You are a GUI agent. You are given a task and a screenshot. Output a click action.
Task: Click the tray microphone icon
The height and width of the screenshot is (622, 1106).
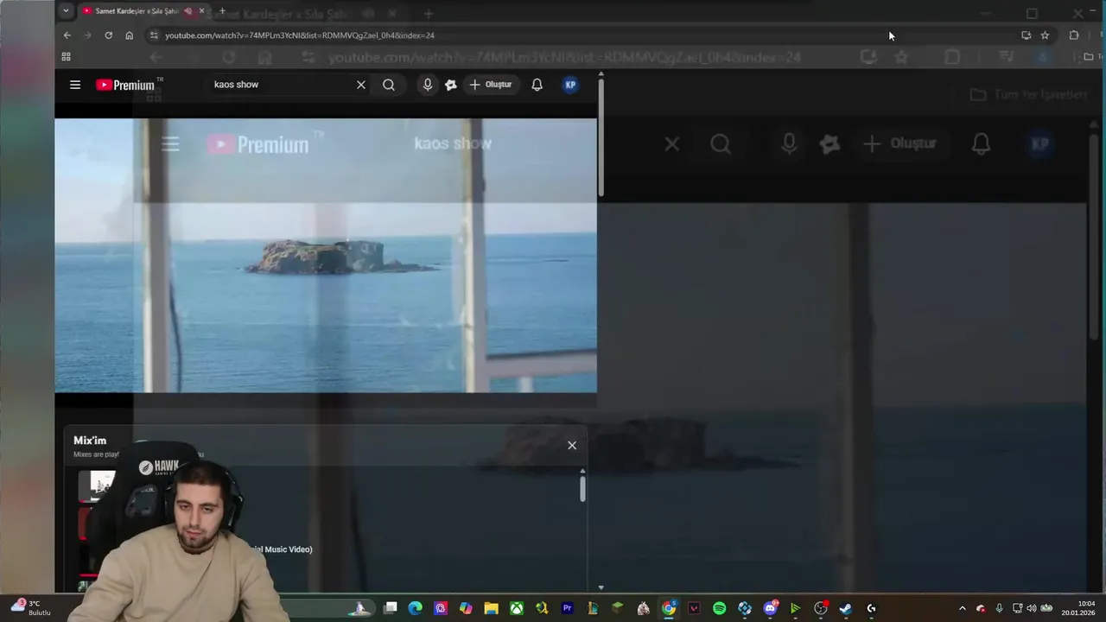[1000, 608]
